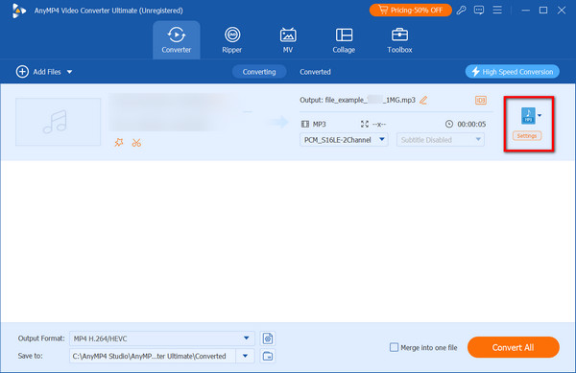Screen dimensions: 576x373
Task: Click the AnyMP4 app logo icon
Action: (18, 11)
